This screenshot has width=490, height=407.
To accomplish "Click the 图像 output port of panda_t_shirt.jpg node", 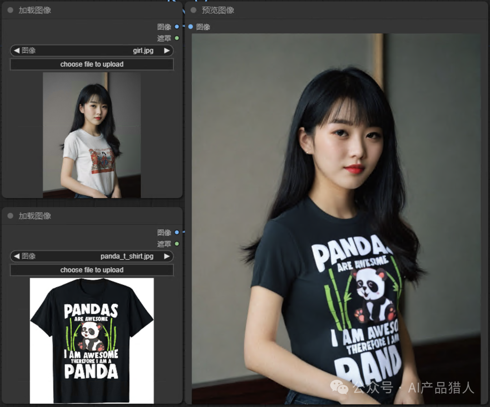I will 177,232.
